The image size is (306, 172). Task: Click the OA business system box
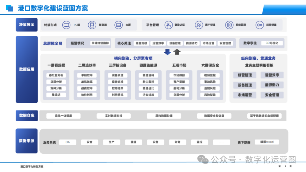[67, 142]
